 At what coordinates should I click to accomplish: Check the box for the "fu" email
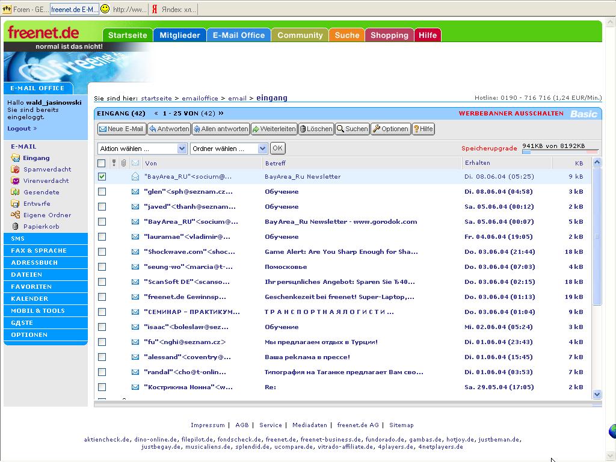[x=102, y=342]
